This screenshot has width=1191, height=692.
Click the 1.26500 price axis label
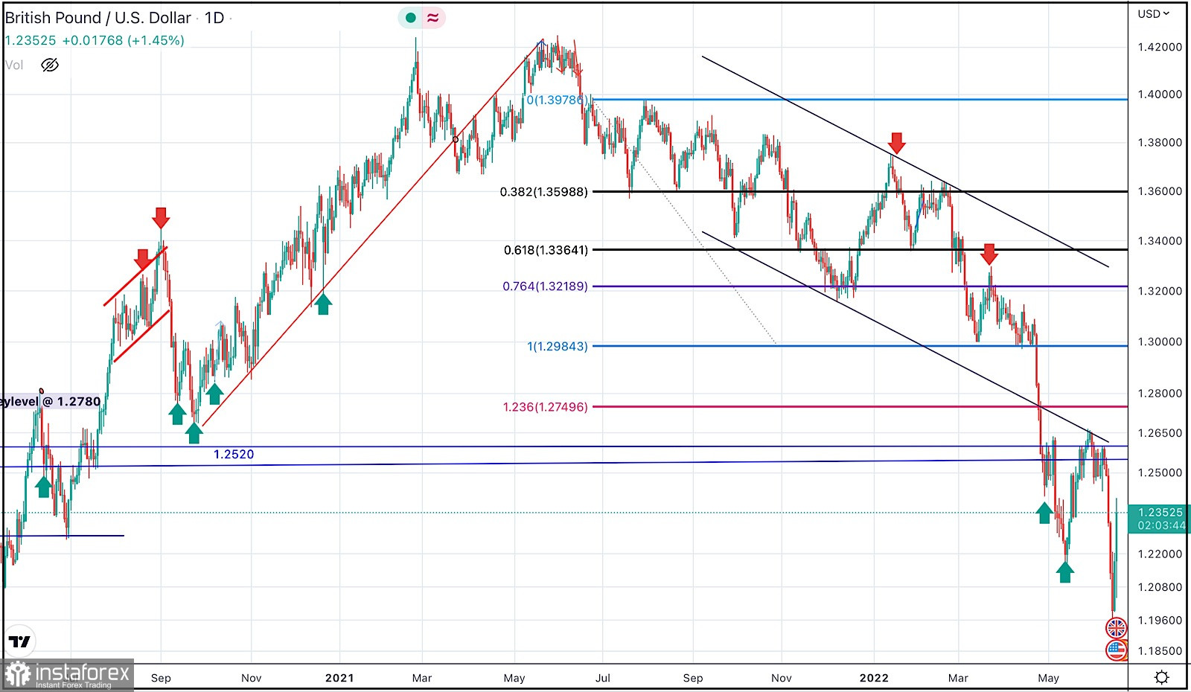pos(1160,433)
